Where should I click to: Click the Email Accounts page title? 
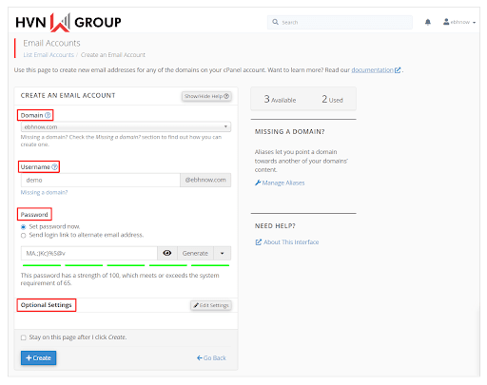51,43
